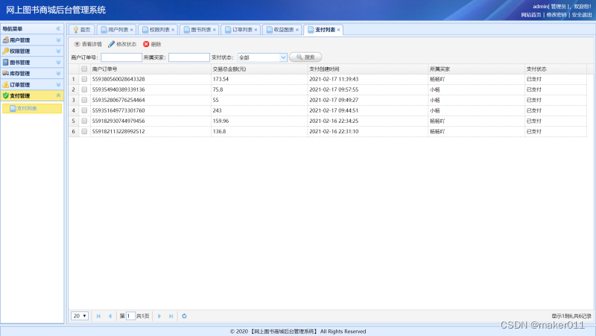The image size is (596, 336).
Task: Click the 图书管理 book icon
Action: coord(6,62)
